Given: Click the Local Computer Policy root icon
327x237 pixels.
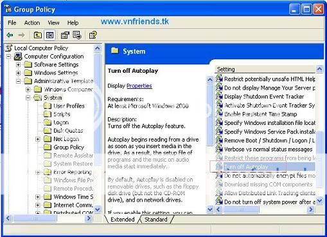Looking at the screenshot, I should pyautogui.click(x=9, y=48).
